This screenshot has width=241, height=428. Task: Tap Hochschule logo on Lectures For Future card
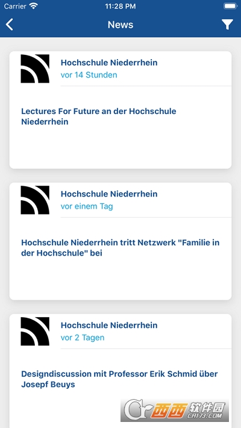(35, 69)
